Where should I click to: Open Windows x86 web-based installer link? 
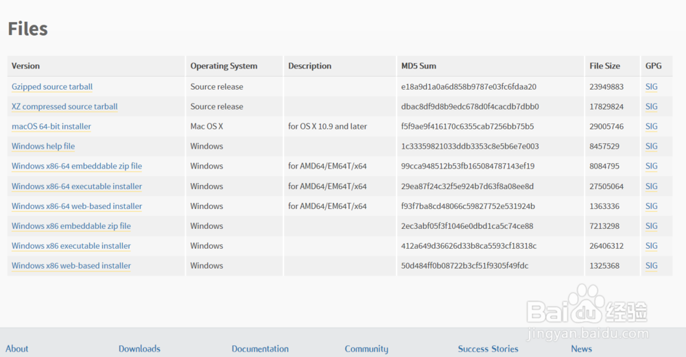pyautogui.click(x=71, y=266)
